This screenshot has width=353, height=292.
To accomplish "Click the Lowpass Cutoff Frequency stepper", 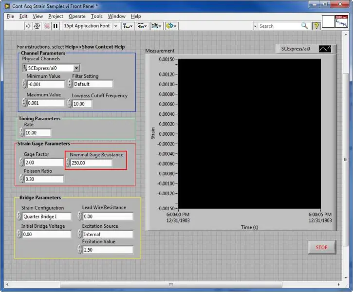I will click(x=70, y=104).
